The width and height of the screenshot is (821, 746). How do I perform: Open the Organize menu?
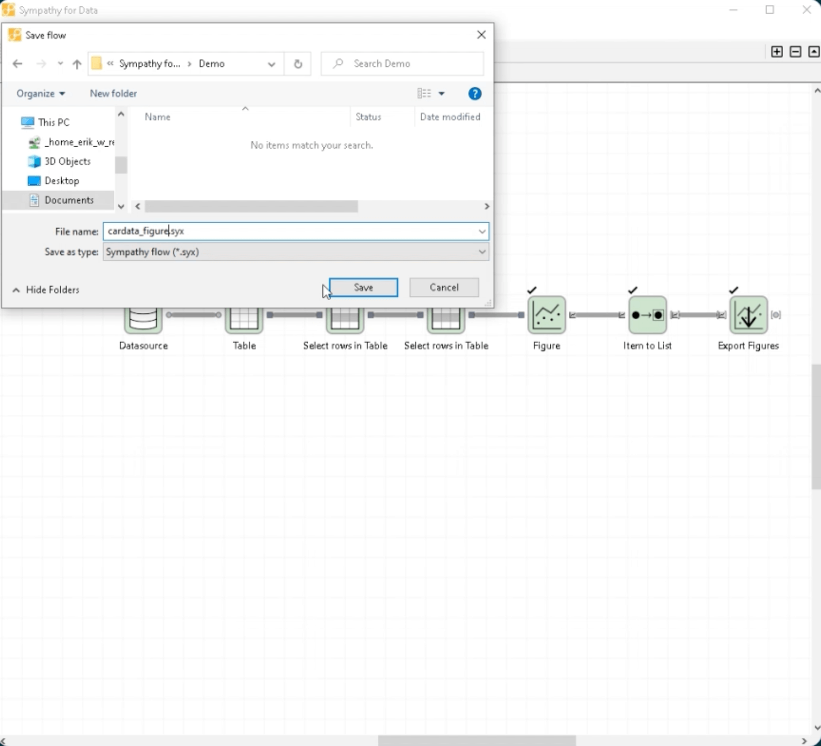pos(41,93)
